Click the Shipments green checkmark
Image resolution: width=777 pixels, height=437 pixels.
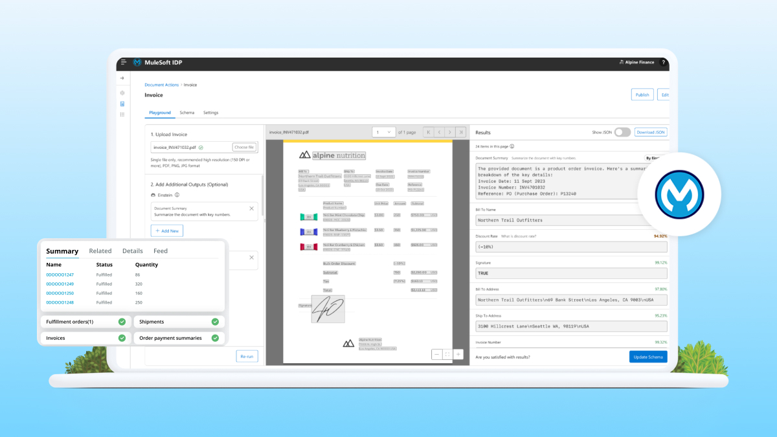pyautogui.click(x=215, y=321)
